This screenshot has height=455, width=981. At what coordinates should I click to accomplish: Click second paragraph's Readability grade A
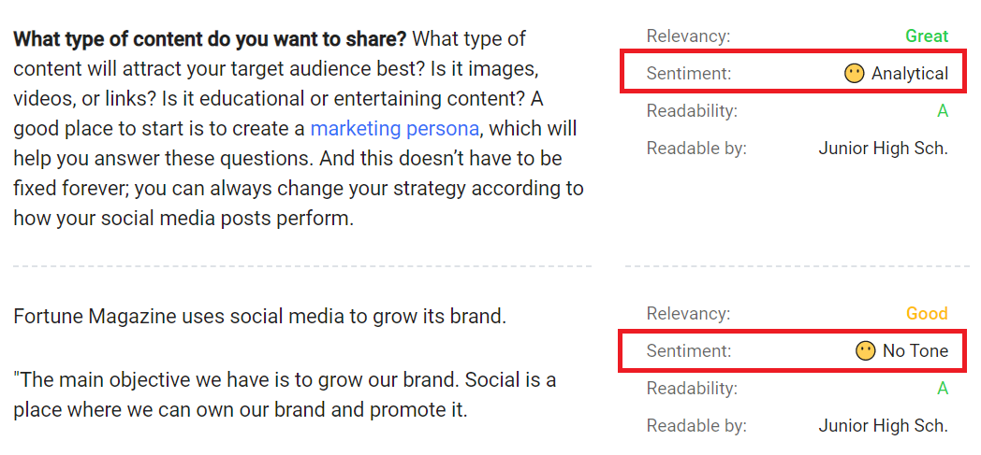[943, 389]
